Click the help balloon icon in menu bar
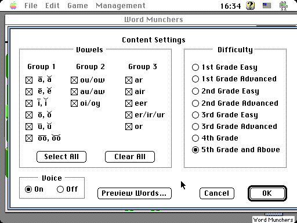The height and width of the screenshot is (223, 297). pyautogui.click(x=251, y=6)
